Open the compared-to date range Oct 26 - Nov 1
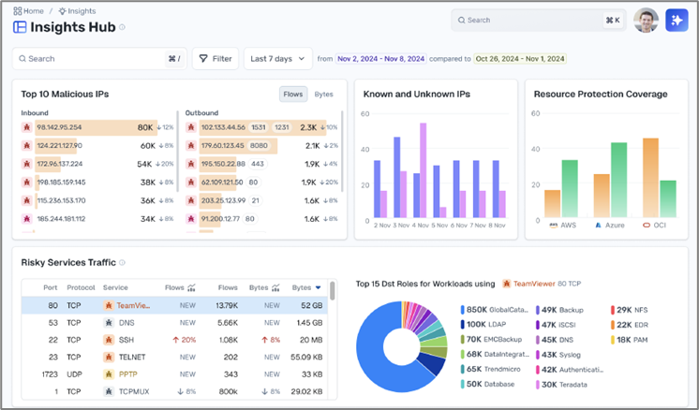This screenshot has width=699, height=410. pyautogui.click(x=521, y=59)
